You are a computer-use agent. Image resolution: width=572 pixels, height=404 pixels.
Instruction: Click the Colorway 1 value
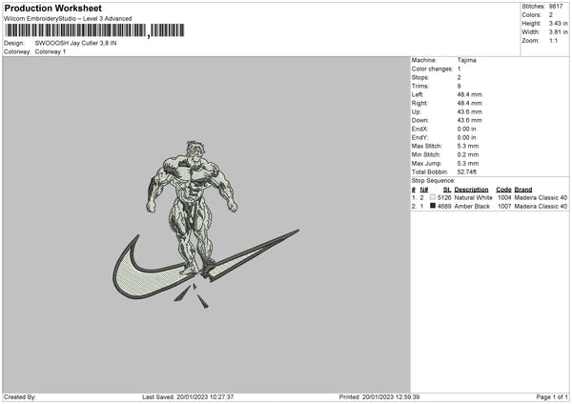click(x=51, y=51)
